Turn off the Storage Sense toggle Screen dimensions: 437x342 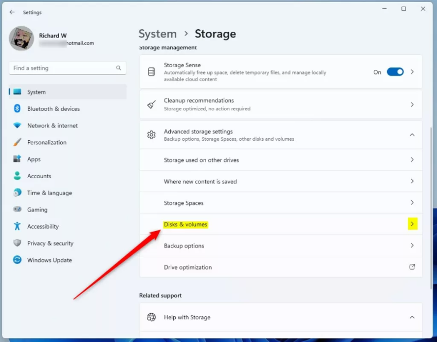point(395,72)
